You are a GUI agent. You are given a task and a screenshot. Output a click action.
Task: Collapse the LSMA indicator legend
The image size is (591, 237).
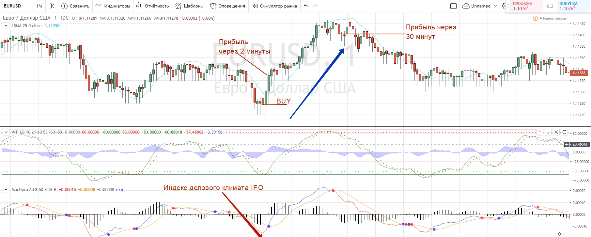point(6,26)
